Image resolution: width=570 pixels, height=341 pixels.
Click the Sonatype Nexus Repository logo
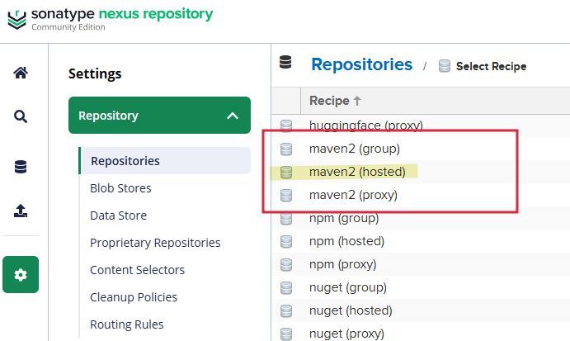[110, 17]
